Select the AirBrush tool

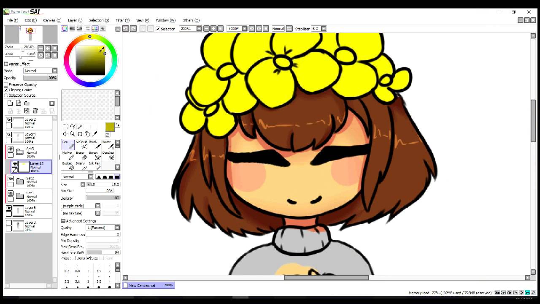click(x=81, y=145)
